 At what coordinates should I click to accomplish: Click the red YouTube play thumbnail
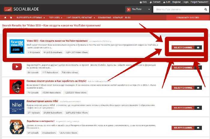17,67
